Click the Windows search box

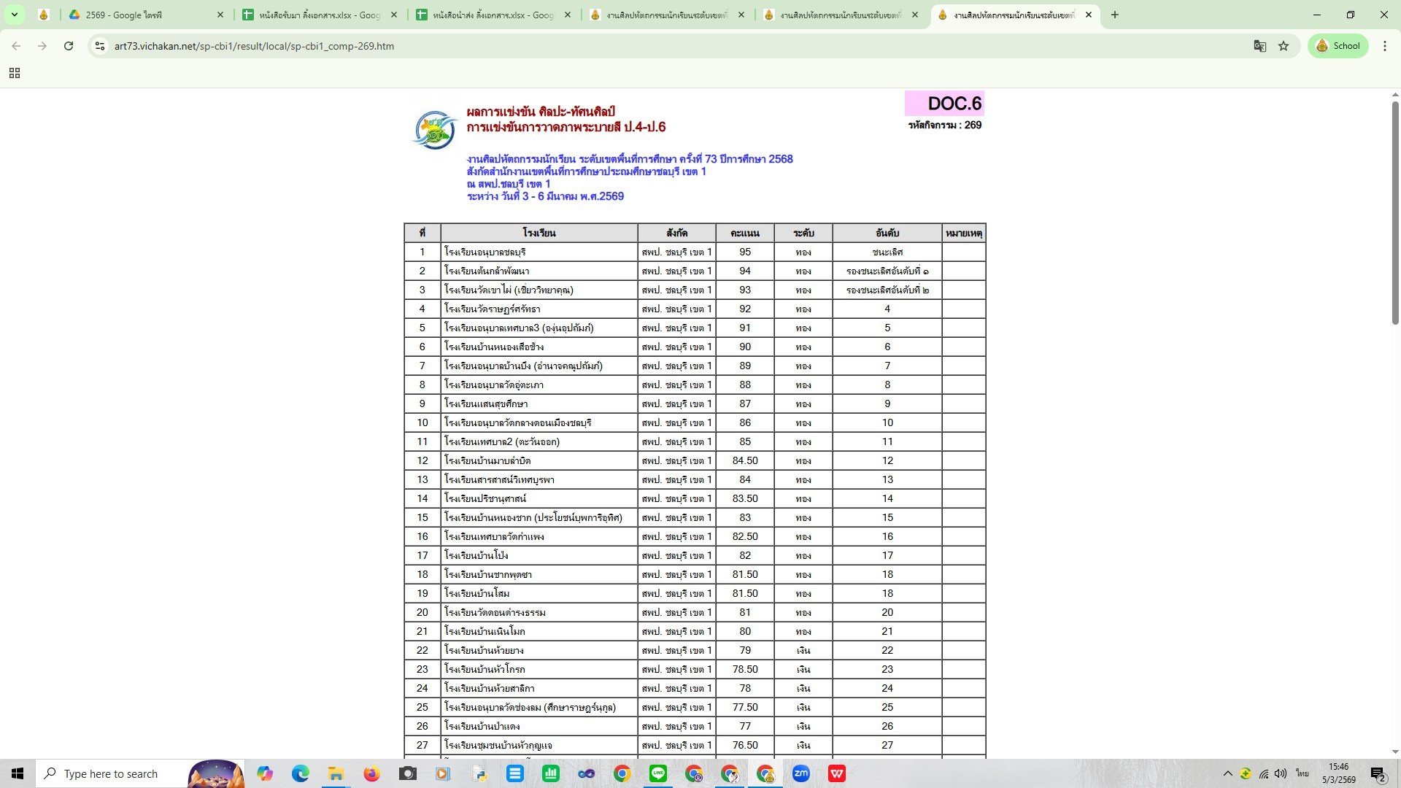(x=109, y=773)
